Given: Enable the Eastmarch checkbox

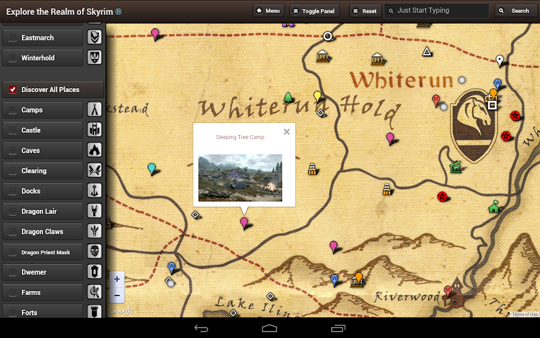Looking at the screenshot, I should [x=12, y=37].
